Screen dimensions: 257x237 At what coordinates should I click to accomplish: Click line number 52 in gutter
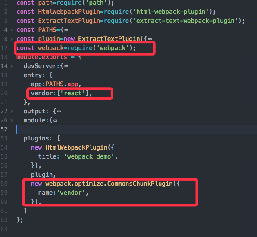pyautogui.click(x=4, y=129)
